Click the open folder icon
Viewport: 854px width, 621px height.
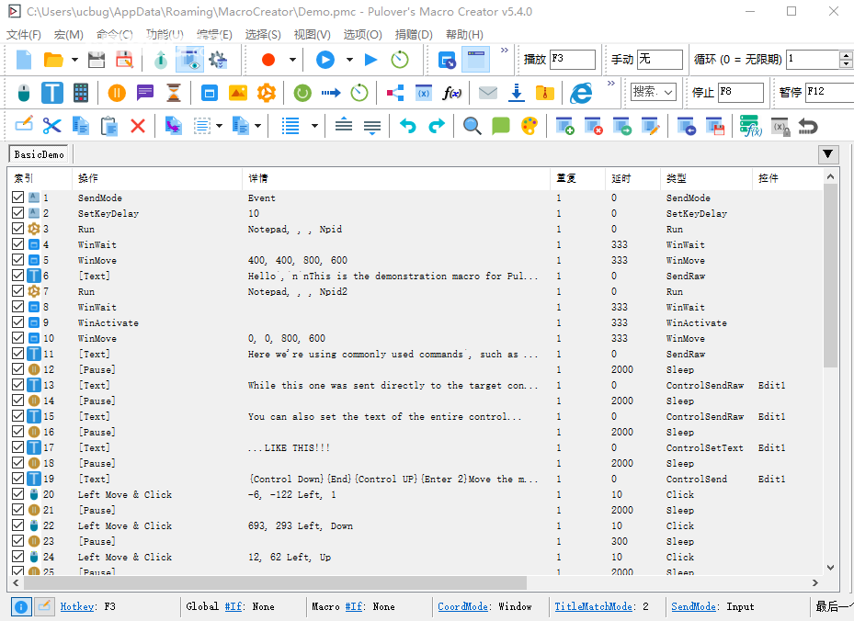(x=53, y=60)
